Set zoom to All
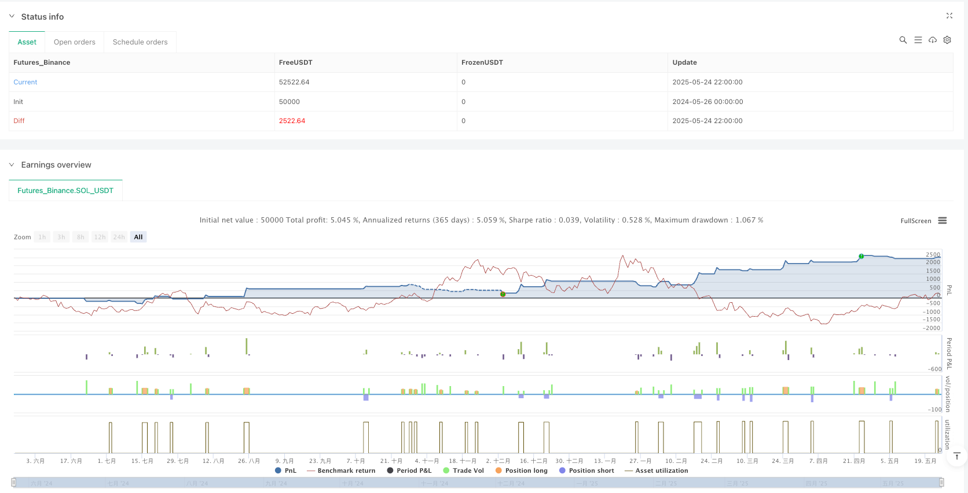 pyautogui.click(x=138, y=237)
